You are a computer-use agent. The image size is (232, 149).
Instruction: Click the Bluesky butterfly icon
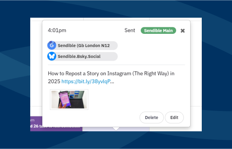[x=52, y=56]
